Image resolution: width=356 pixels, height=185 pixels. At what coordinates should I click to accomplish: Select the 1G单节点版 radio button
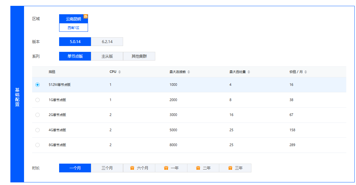[x=38, y=100]
